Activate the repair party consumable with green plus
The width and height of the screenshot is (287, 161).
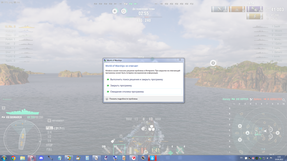pyautogui.click(x=168, y=150)
